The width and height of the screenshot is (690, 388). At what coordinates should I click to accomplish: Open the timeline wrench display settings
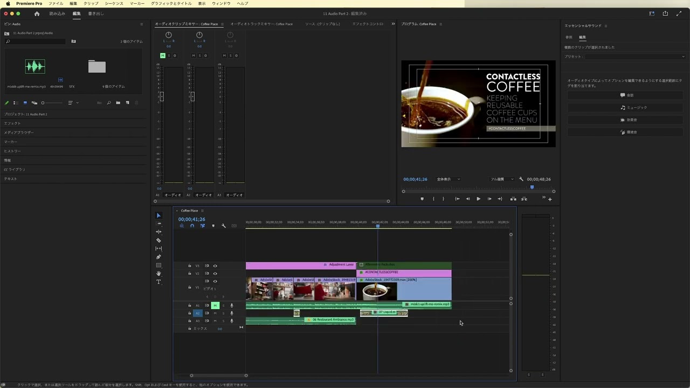pyautogui.click(x=224, y=226)
